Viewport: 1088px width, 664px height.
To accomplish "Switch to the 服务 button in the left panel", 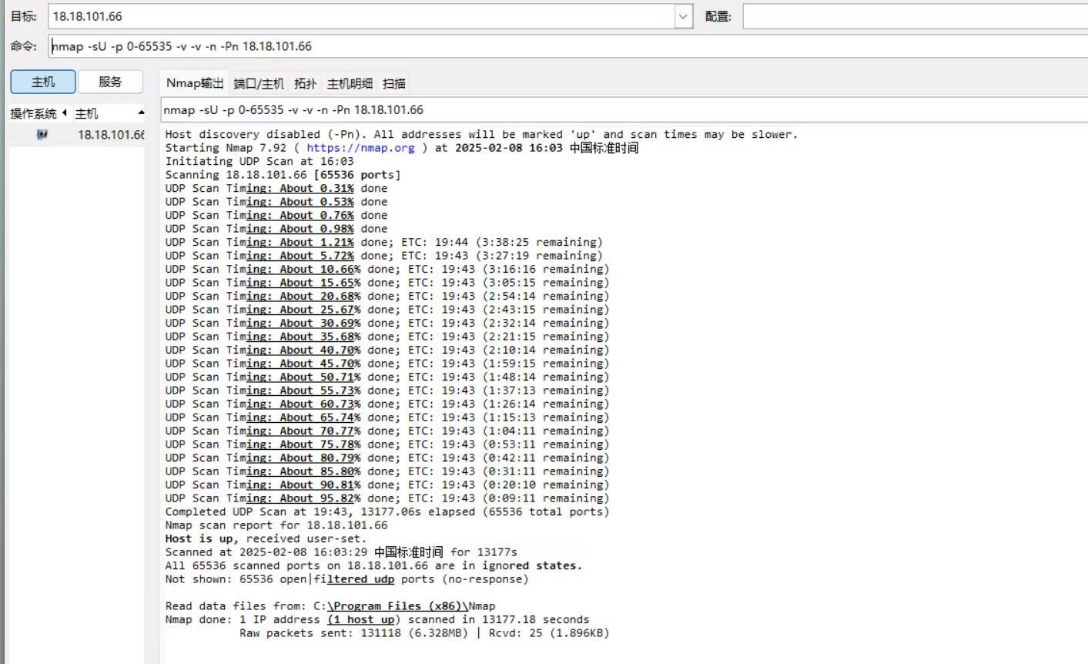I will (110, 82).
